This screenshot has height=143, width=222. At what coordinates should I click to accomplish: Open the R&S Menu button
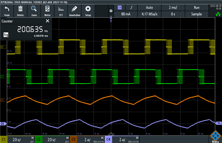click(215, 137)
